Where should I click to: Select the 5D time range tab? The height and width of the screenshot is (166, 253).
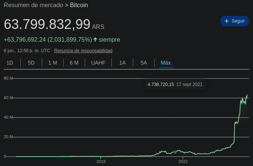pyautogui.click(x=31, y=63)
